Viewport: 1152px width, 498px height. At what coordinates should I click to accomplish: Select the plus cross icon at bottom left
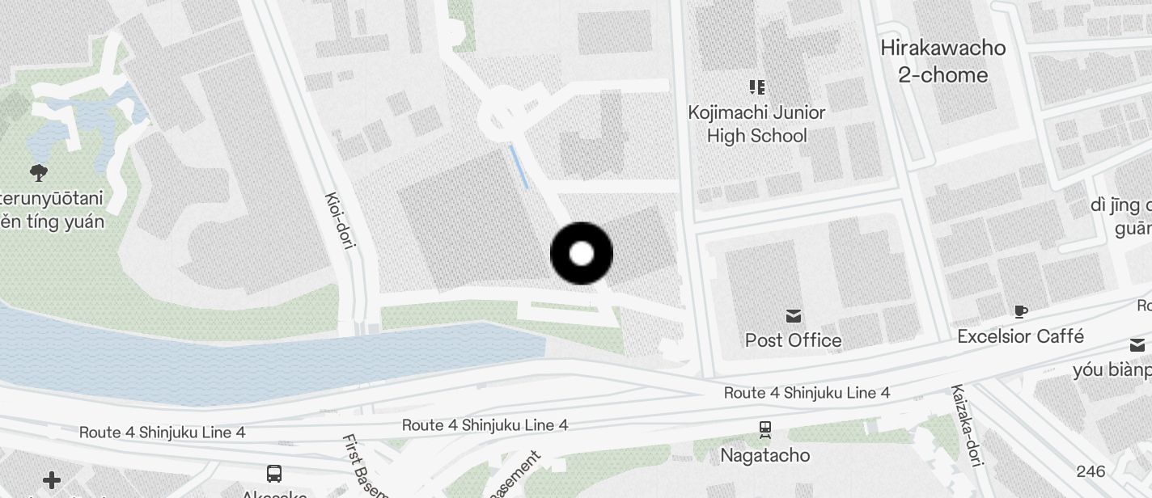tap(52, 481)
